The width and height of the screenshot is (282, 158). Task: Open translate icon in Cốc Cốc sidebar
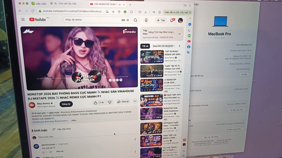188,52
